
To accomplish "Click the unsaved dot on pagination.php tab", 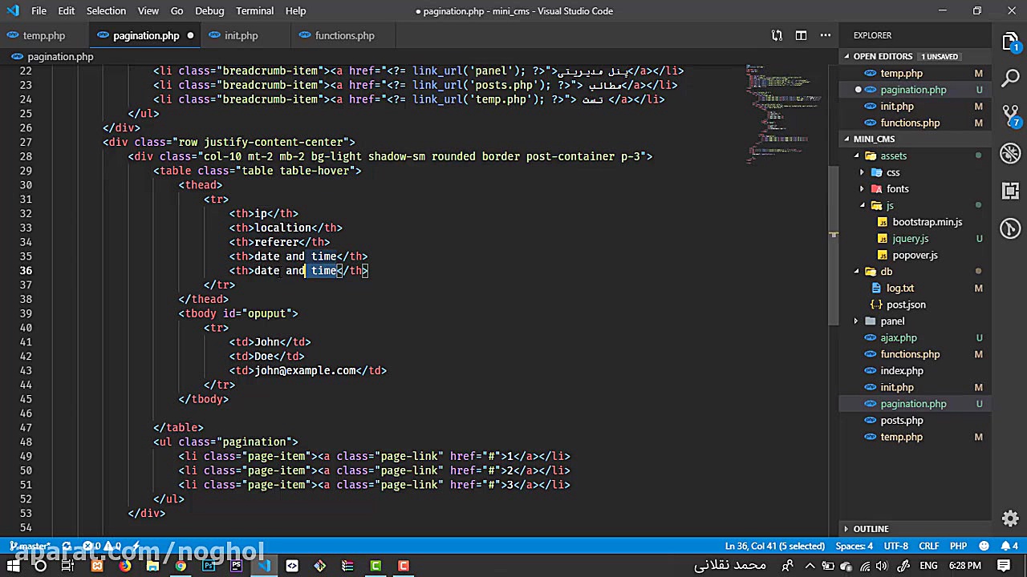I will 190,35.
